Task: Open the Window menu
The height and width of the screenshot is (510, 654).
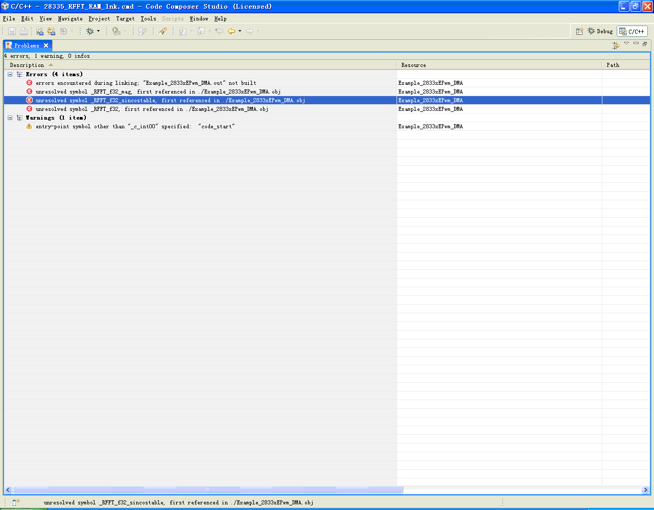Action: [x=199, y=18]
